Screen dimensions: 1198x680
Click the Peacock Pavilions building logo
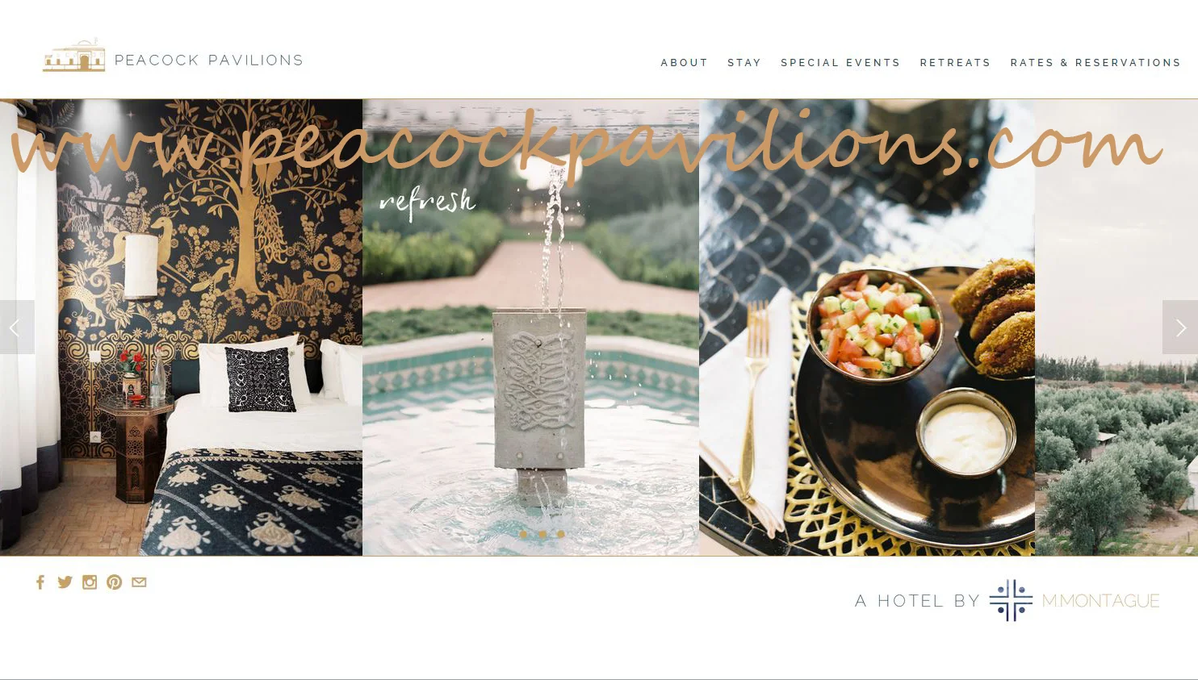click(73, 55)
